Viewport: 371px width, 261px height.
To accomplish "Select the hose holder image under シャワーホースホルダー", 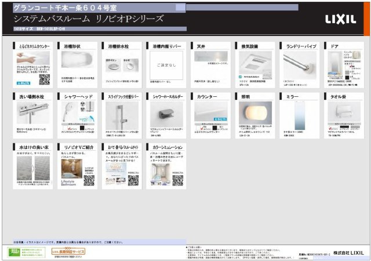I will point(166,114).
